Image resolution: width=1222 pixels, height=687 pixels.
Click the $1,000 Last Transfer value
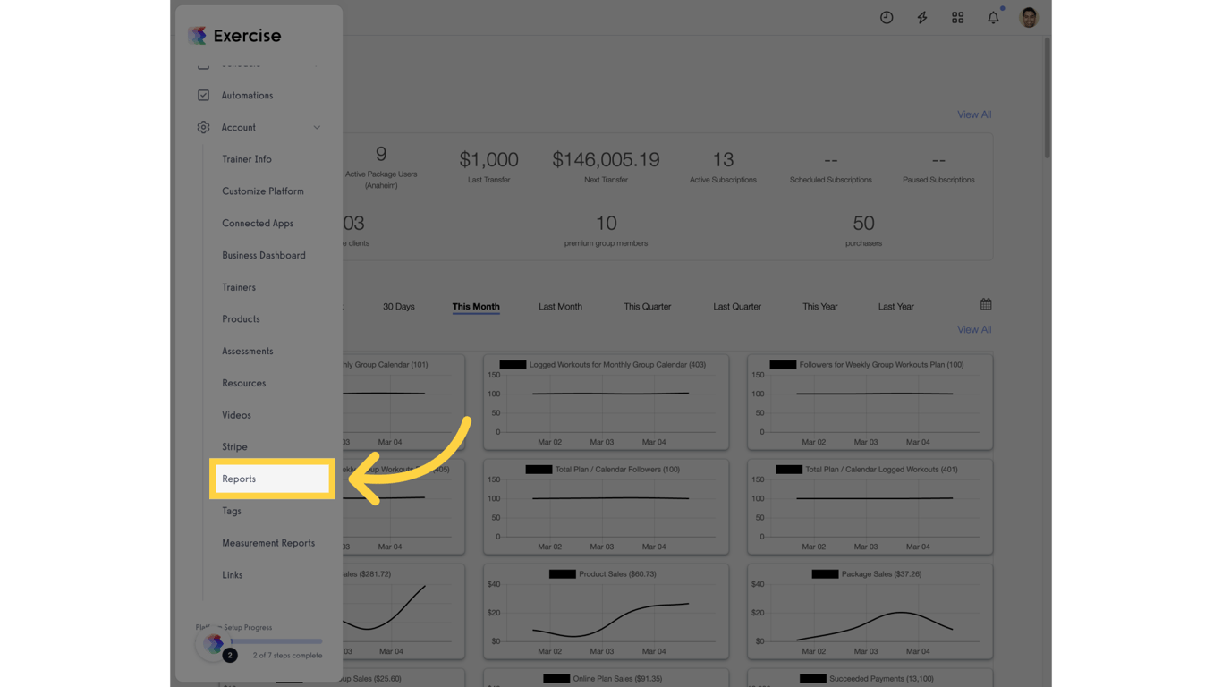[x=488, y=159]
